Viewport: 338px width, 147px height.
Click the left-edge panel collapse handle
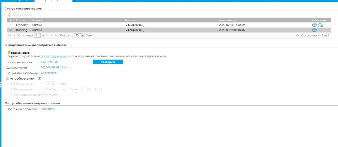point(1,84)
